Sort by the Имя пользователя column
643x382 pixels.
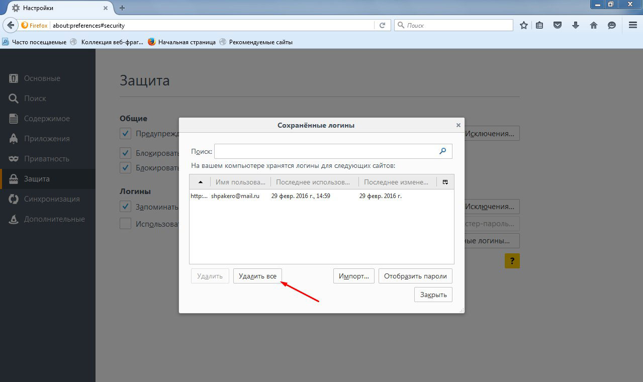[240, 182]
